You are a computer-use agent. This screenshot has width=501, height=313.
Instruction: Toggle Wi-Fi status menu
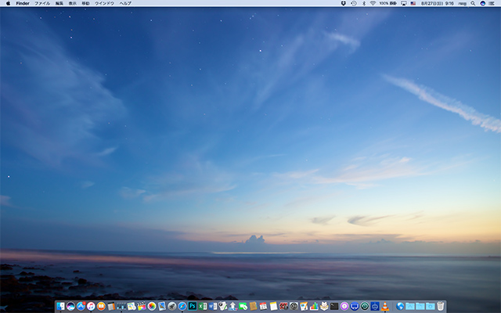(x=373, y=3)
